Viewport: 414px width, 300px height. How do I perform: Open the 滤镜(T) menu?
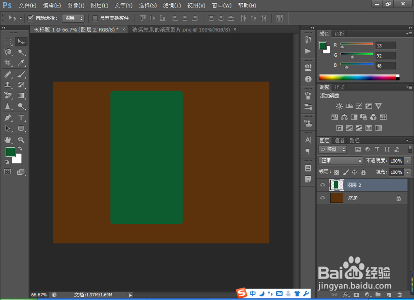click(x=172, y=5)
